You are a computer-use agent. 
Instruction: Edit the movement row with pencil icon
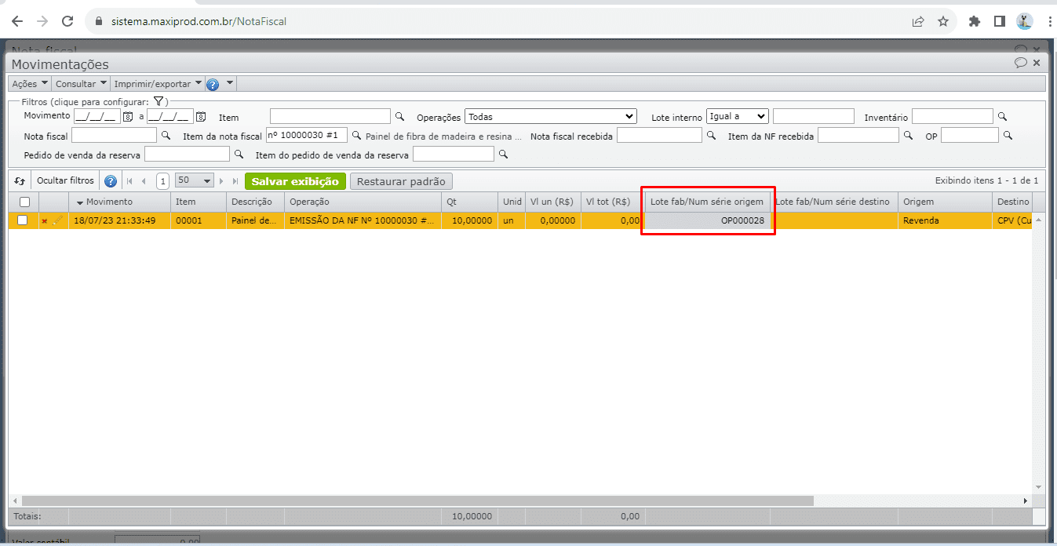click(58, 220)
